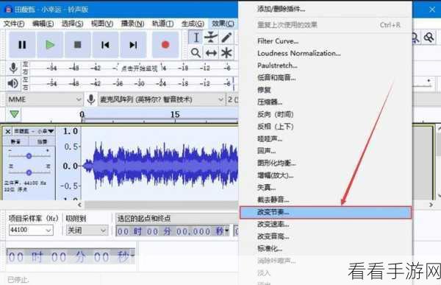Viewport: 441px width, 285px height.
Task: Select the Multi-tool asterisk icon
Action: [x=226, y=53]
